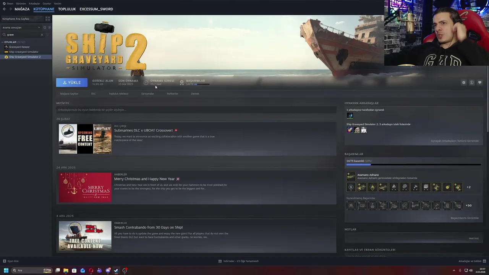
Task: Open the Tartışmalar link
Action: [x=147, y=94]
